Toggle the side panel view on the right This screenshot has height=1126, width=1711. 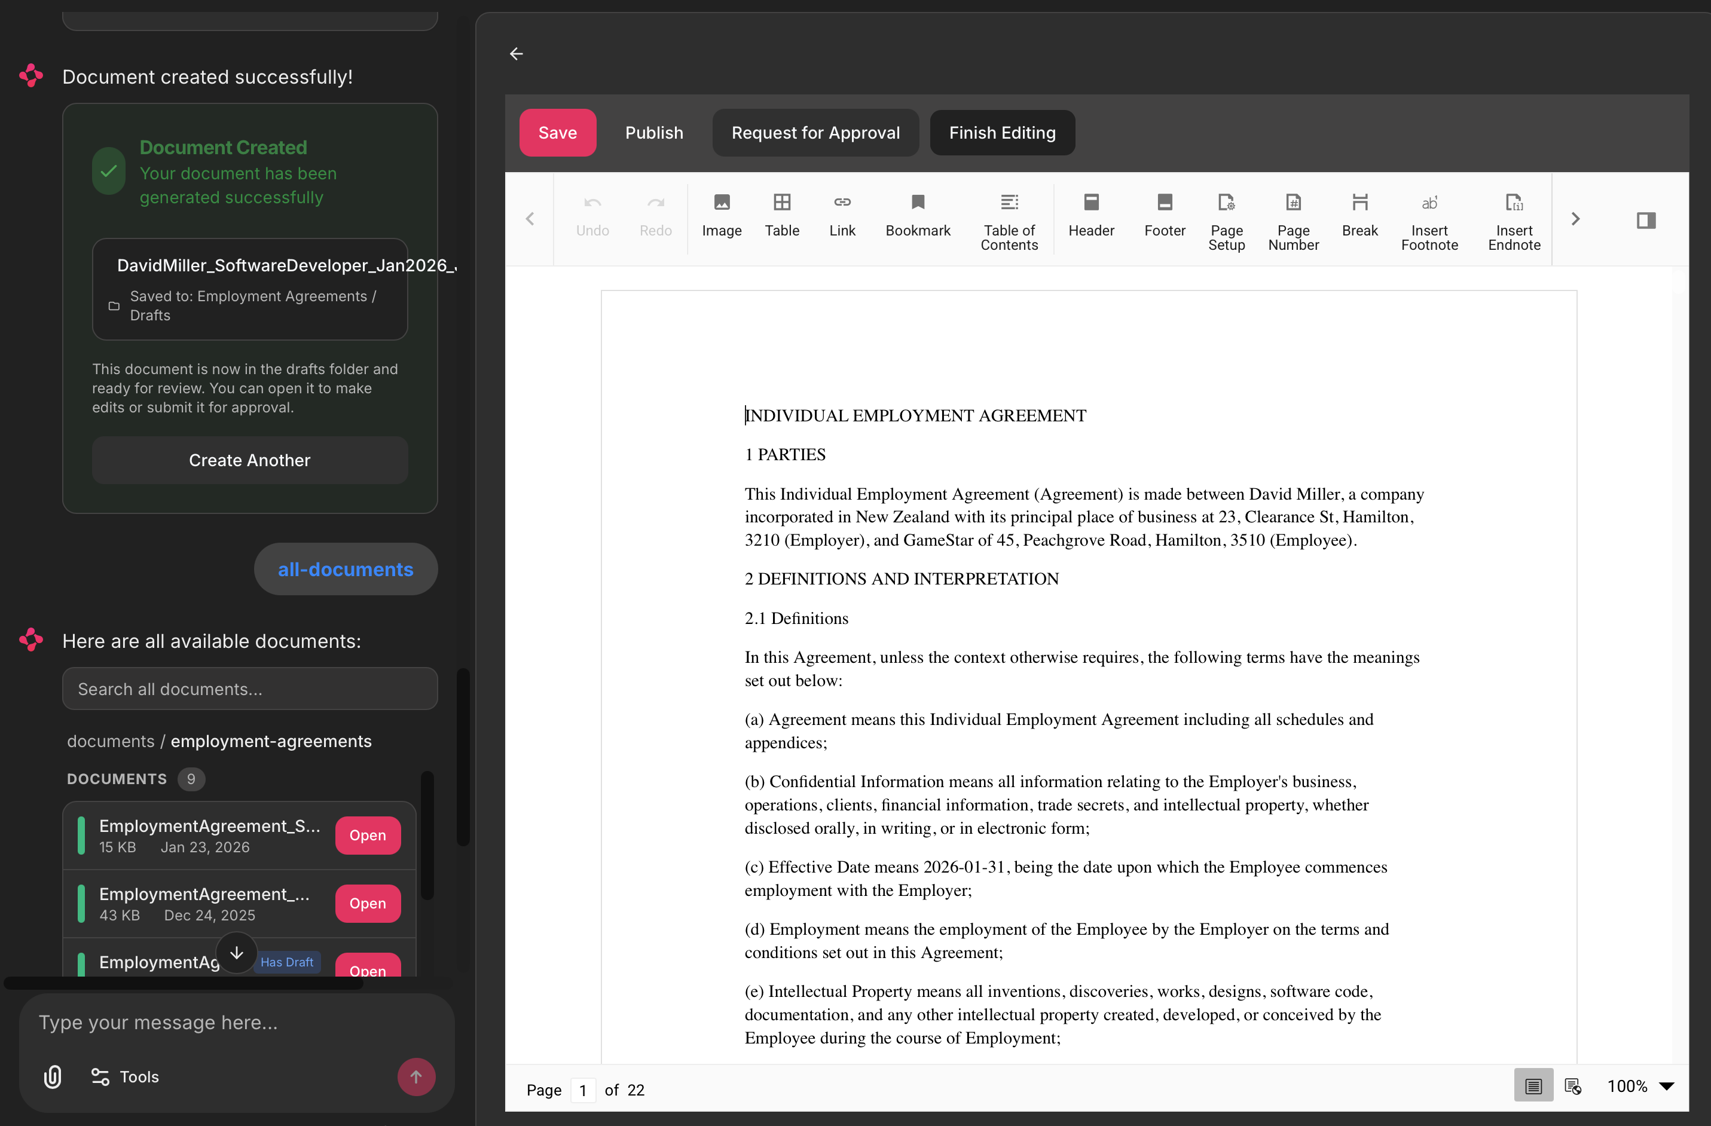(x=1646, y=220)
